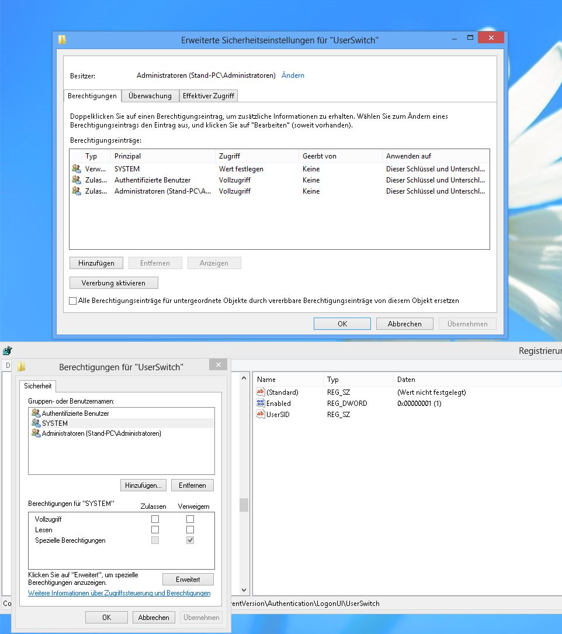Image resolution: width=562 pixels, height=634 pixels.
Task: Click the folder icon in Erweiterte Sicherheitseinstellungen title bar
Action: pyautogui.click(x=62, y=40)
